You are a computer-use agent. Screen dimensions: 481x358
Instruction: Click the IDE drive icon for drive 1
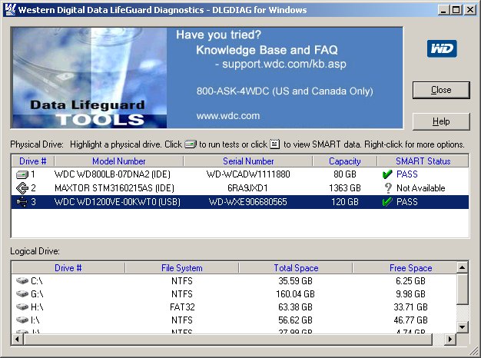click(x=22, y=174)
